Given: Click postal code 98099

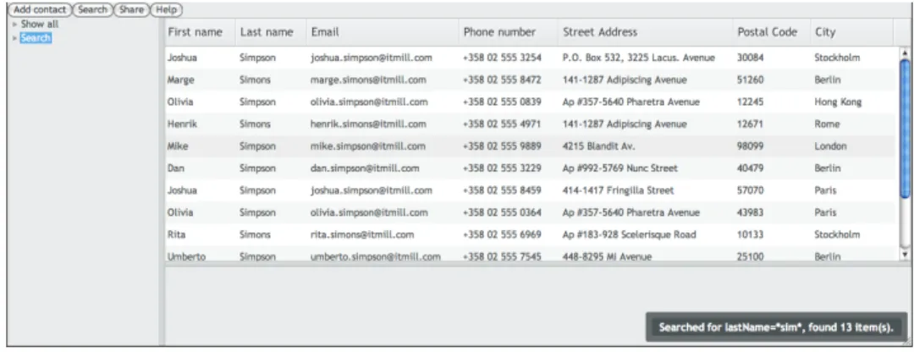Looking at the screenshot, I should [750, 146].
